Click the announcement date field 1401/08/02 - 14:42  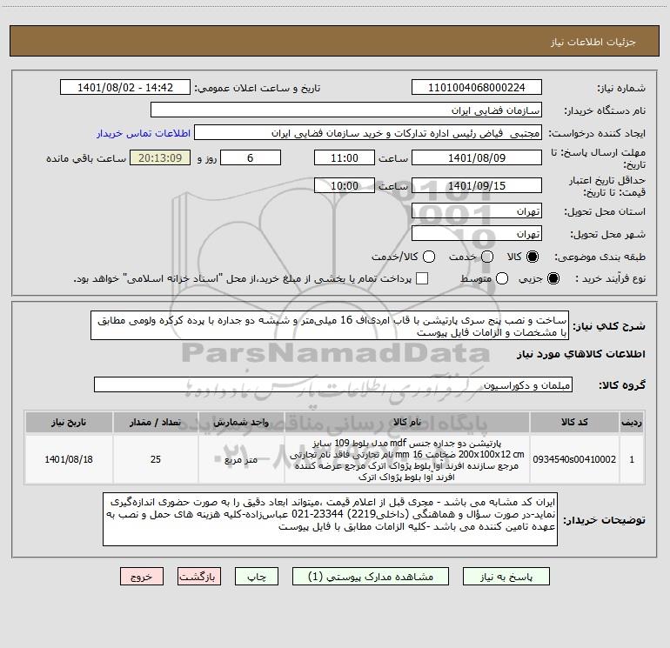(125, 88)
